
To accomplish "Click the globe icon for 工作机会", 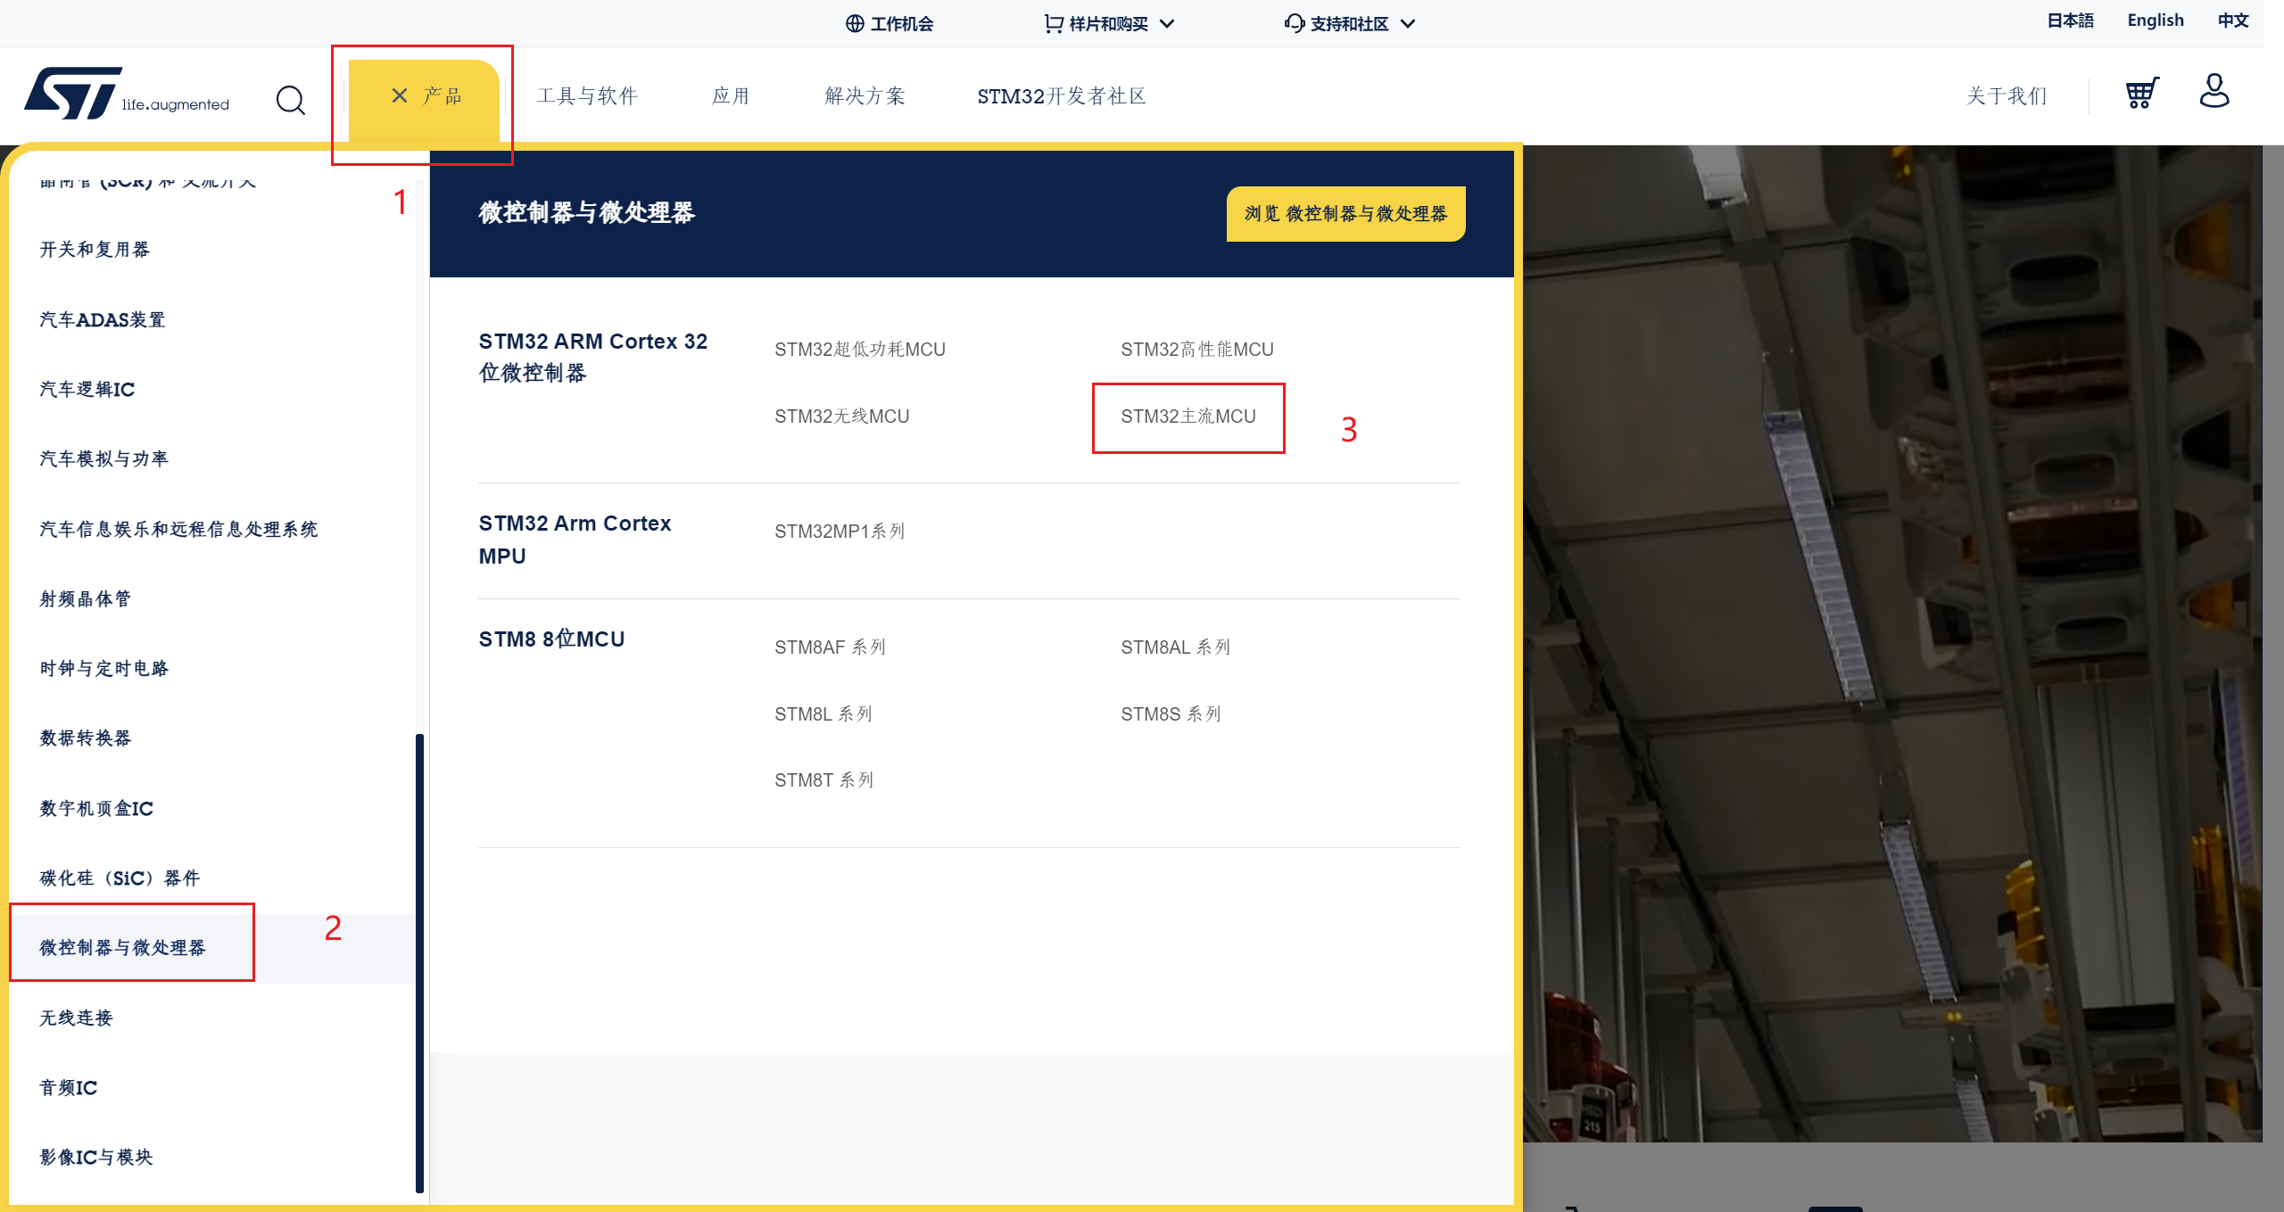I will (x=854, y=23).
